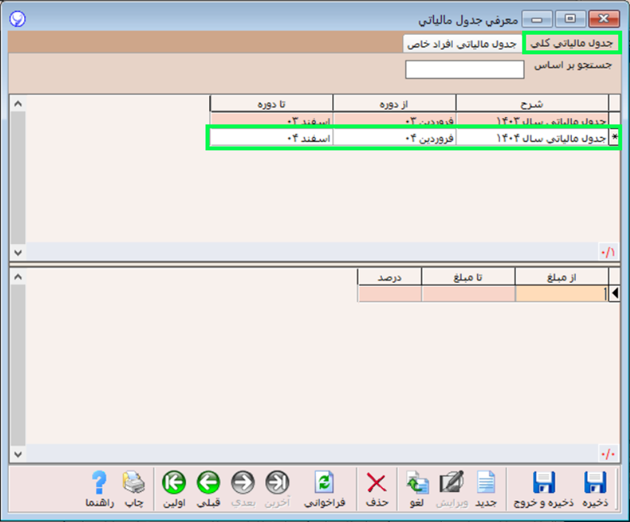This screenshot has height=522, width=630.
Task: Jump to first record with اولين icon
Action: 173,490
